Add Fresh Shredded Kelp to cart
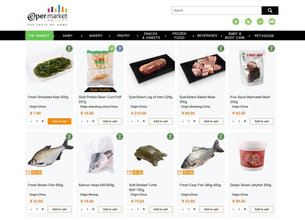 coord(60,121)
